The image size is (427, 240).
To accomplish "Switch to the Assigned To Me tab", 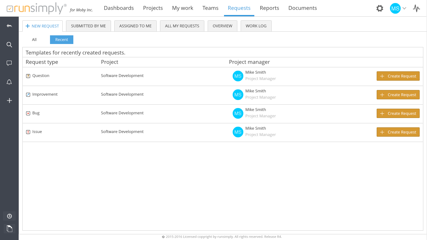I will (135, 26).
